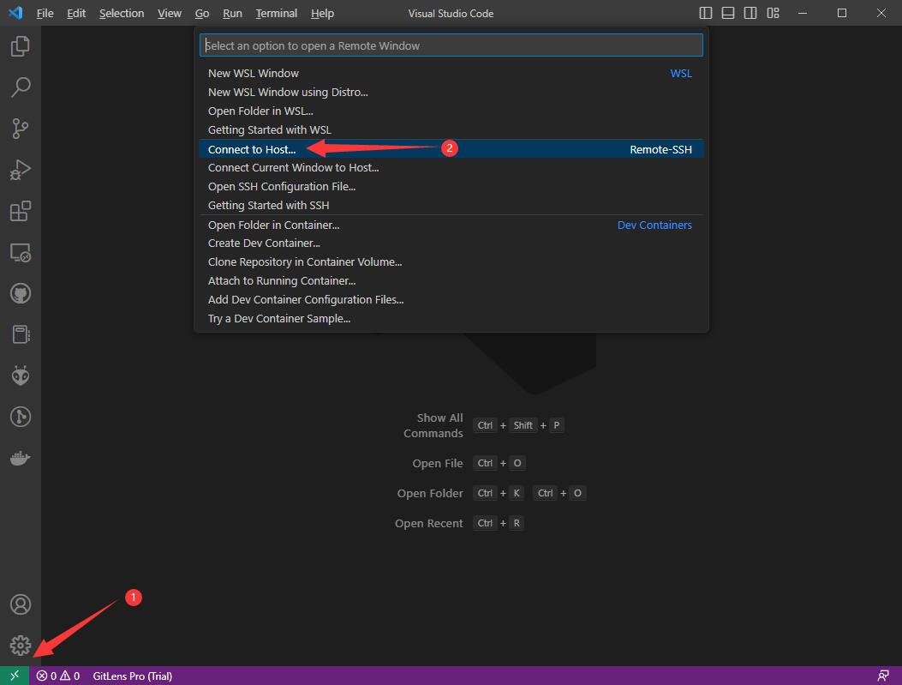Open Remote Explorer in activity bar
Viewport: 902px width, 685px height.
click(x=21, y=252)
